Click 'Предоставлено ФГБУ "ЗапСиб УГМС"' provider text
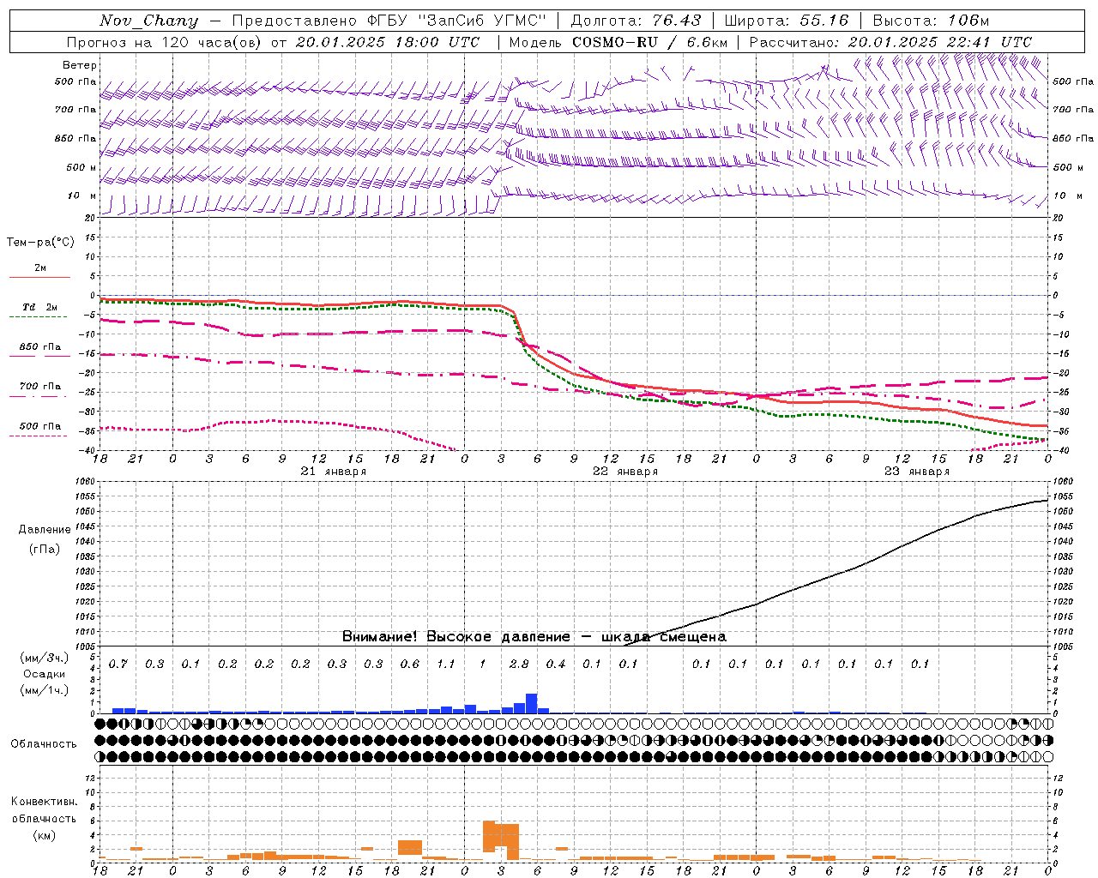 [389, 21]
